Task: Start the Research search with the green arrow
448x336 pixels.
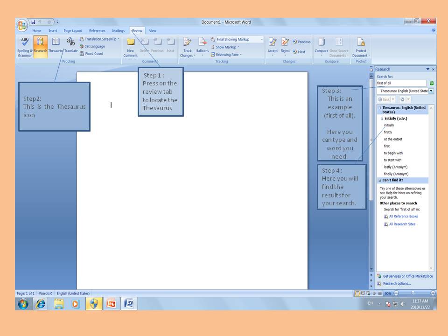Action: pyautogui.click(x=432, y=83)
